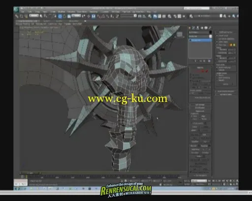Switch to the Hierarchy command panel tab

click(x=198, y=28)
